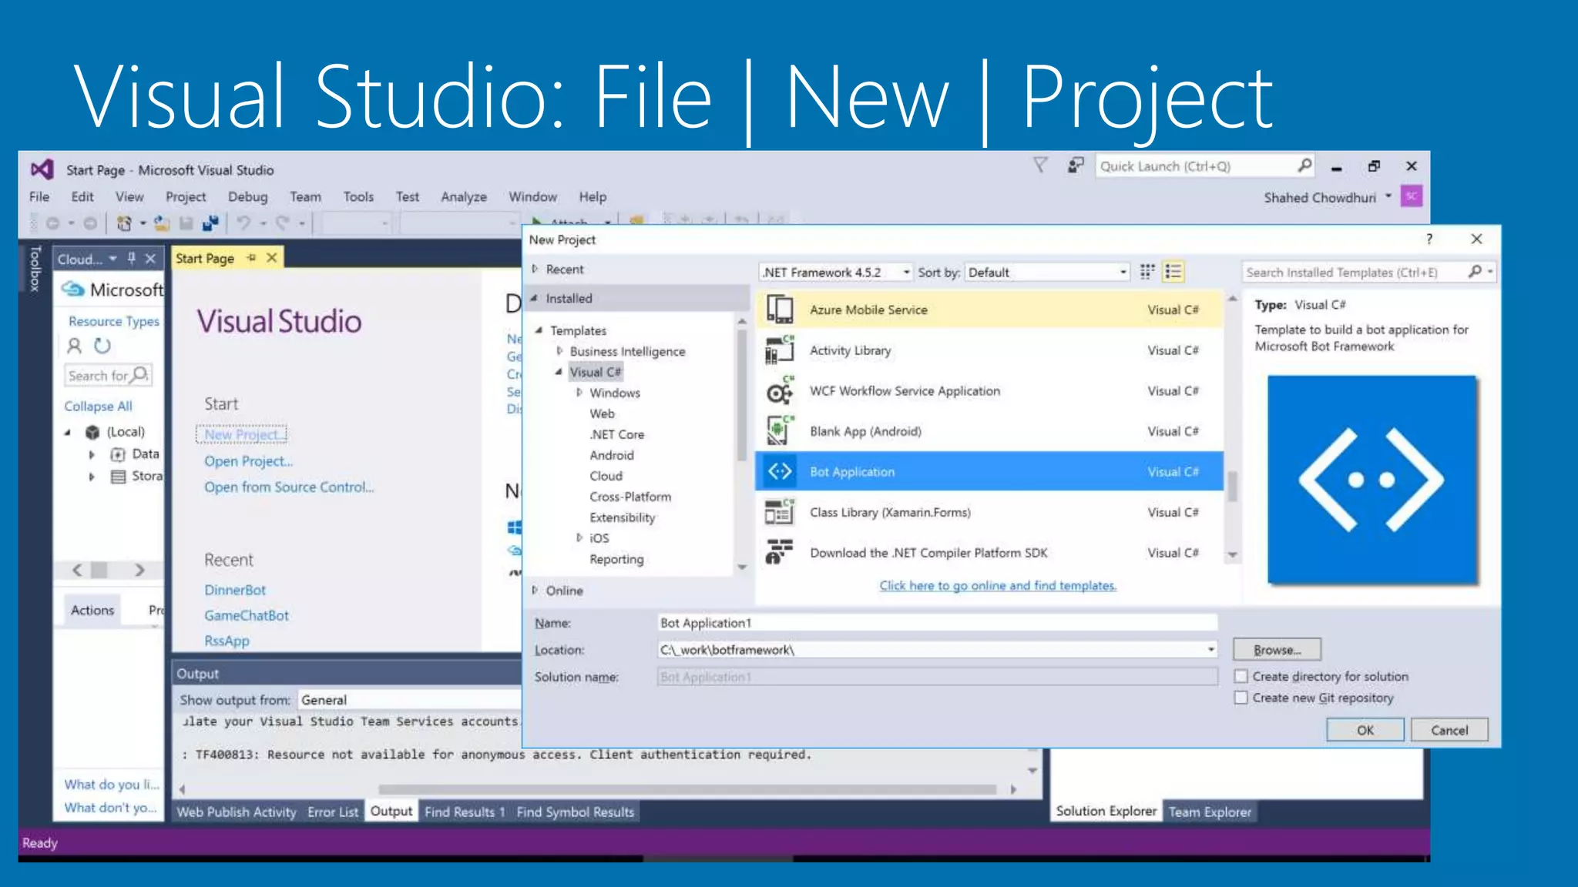Select the Bot Application template
Viewport: 1578px width, 887px height.
pyautogui.click(x=989, y=471)
